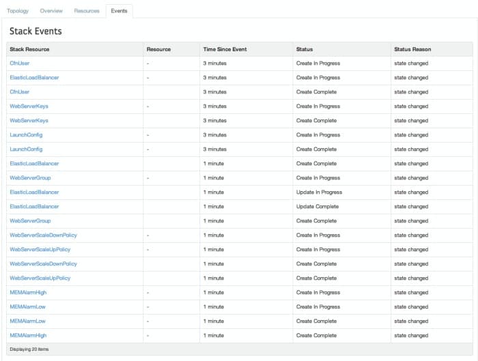Click MEMAlarmLow link with Create Complete status
The width and height of the screenshot is (478, 361).
[27, 321]
